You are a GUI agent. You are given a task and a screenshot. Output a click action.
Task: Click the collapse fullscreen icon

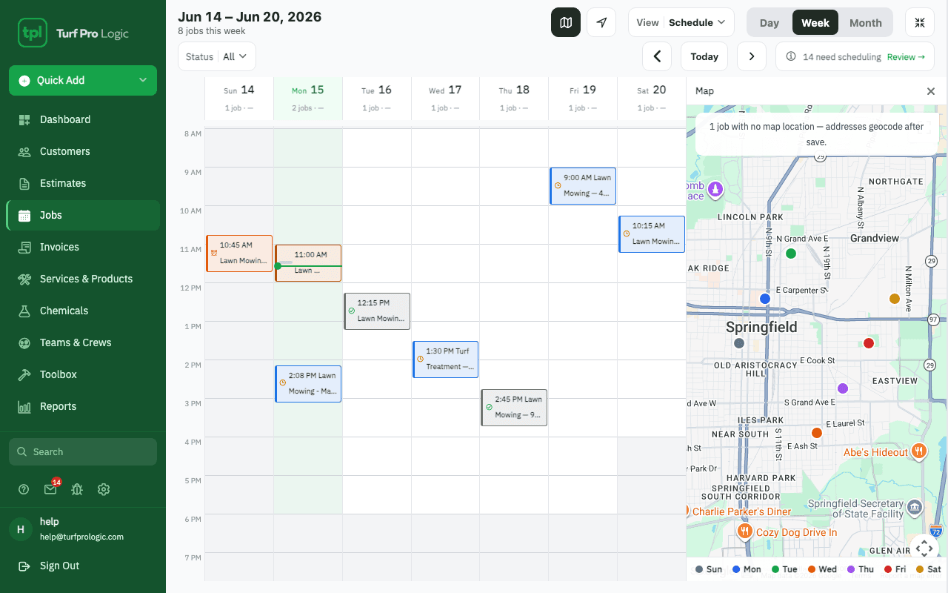920,22
